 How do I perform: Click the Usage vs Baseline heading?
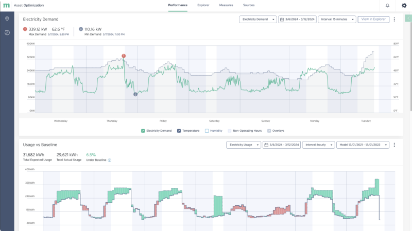coord(40,145)
